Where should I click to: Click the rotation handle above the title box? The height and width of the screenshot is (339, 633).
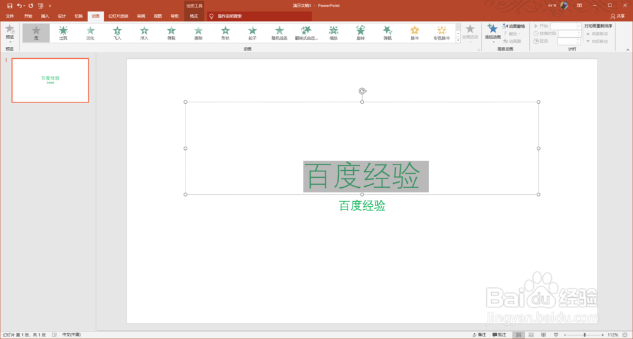(x=362, y=91)
